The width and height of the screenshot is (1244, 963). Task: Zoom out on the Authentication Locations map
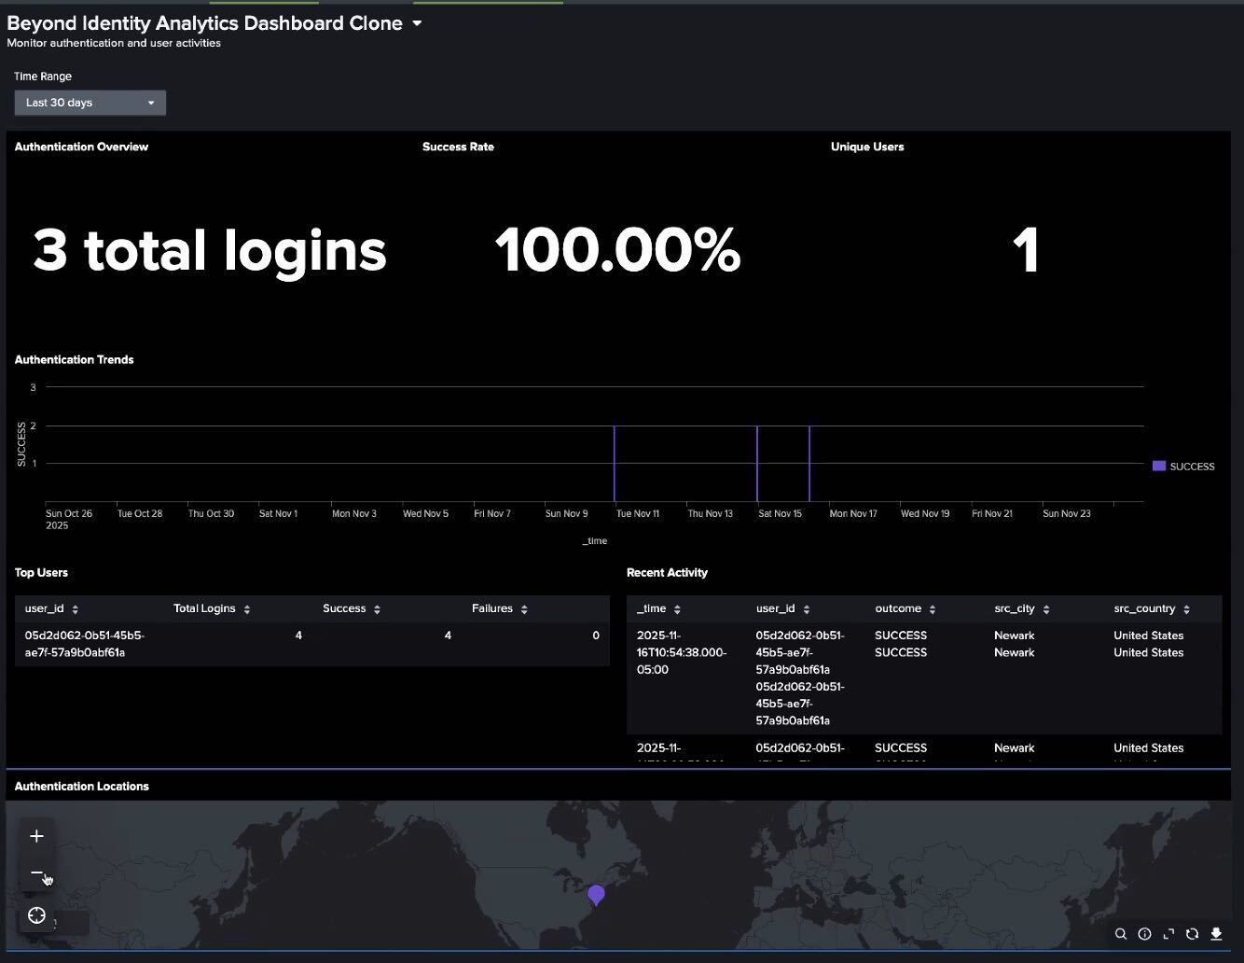click(36, 874)
